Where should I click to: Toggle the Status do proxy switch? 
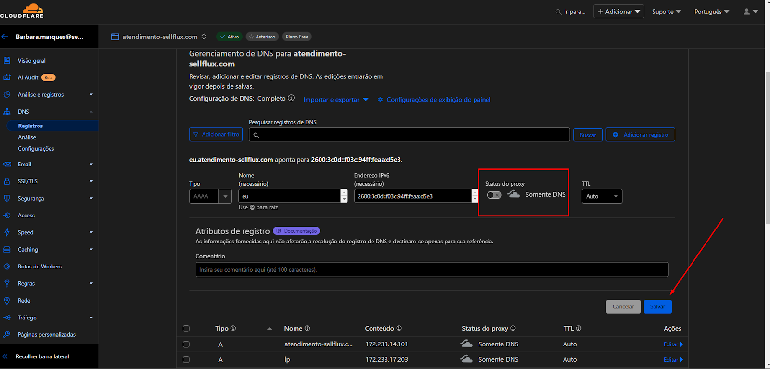[494, 195]
